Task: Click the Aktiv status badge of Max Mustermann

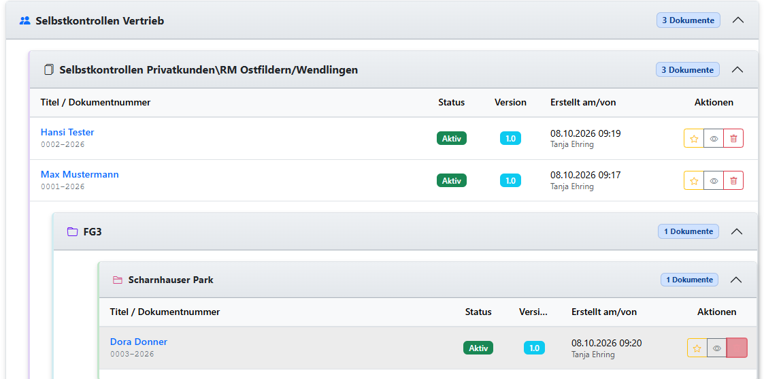Action: pos(452,180)
